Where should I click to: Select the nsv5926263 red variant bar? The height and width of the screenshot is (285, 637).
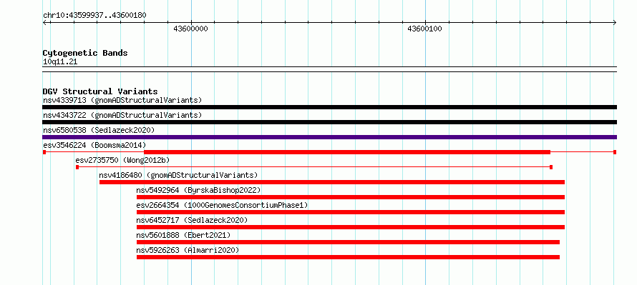coord(348,257)
